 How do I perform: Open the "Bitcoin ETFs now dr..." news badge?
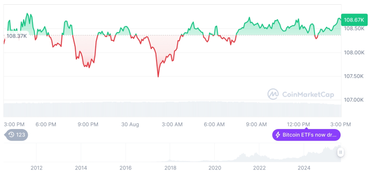click(306, 135)
